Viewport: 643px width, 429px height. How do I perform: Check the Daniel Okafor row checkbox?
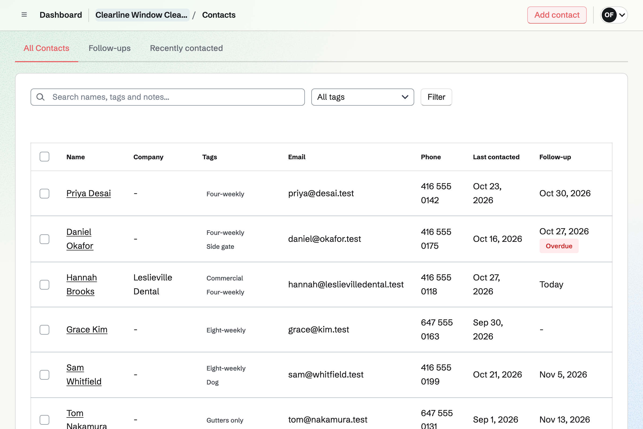pyautogui.click(x=44, y=239)
